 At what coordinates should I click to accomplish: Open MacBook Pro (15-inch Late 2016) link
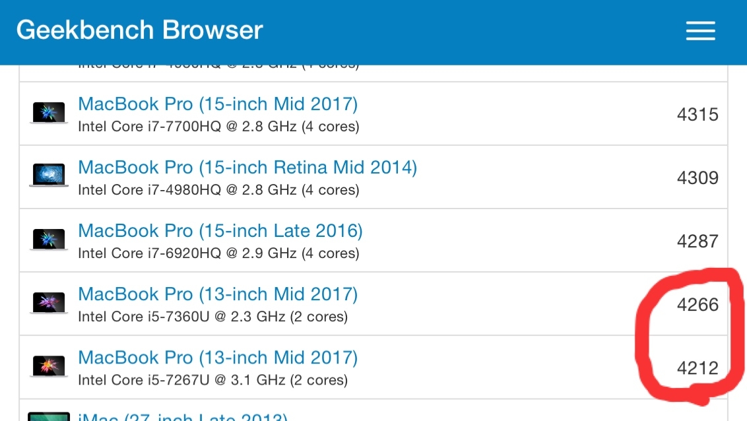220,231
